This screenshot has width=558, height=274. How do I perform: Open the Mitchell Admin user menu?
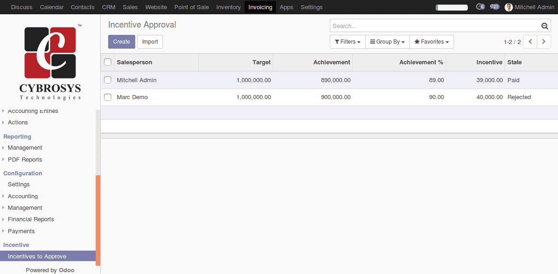(x=529, y=7)
